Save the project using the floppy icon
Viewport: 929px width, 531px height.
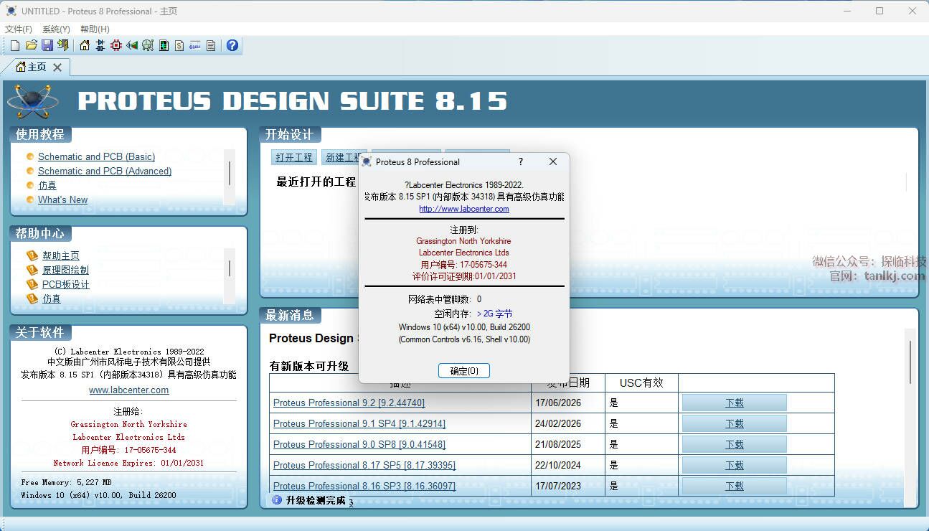click(47, 45)
